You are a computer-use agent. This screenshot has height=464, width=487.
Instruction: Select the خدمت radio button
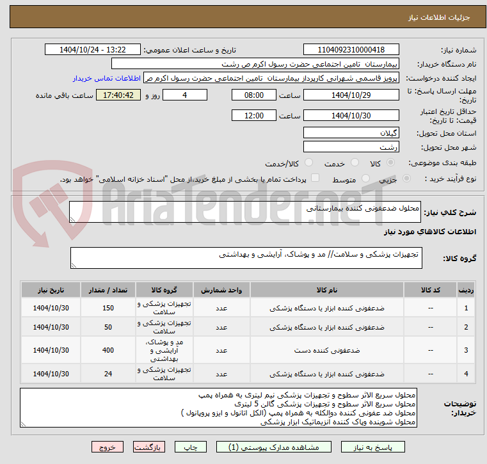pyautogui.click(x=355, y=163)
